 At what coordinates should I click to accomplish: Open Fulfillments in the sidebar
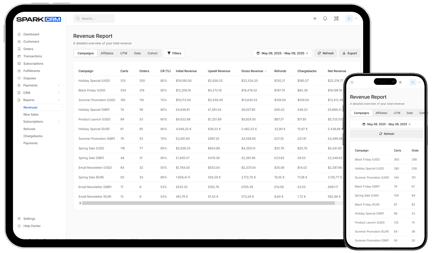pyautogui.click(x=32, y=71)
